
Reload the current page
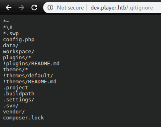click(x=34, y=8)
